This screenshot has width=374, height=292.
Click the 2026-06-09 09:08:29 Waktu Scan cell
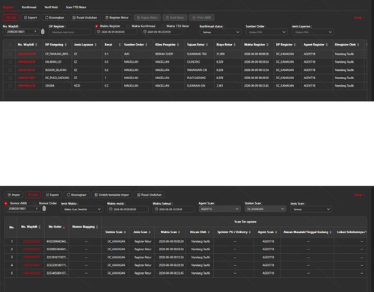171,241
